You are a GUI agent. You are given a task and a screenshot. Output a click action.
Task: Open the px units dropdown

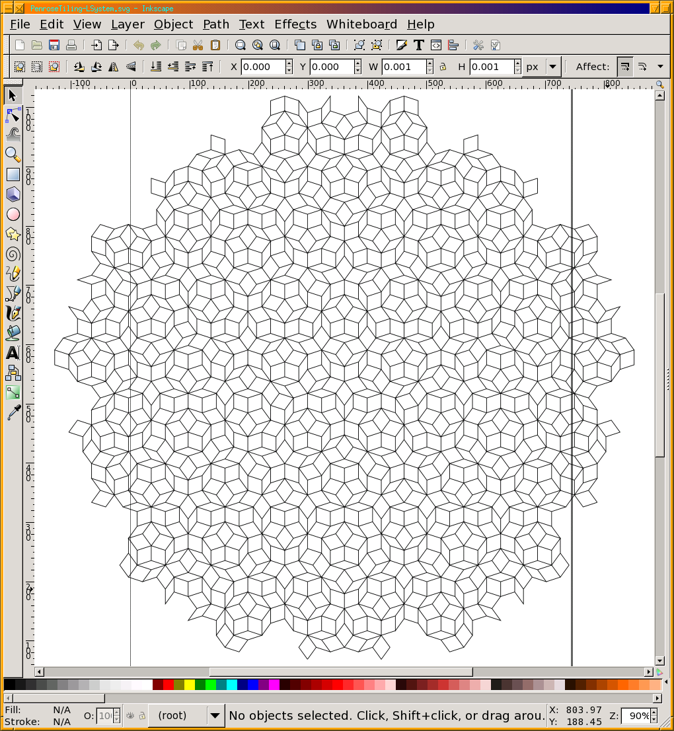(x=542, y=67)
